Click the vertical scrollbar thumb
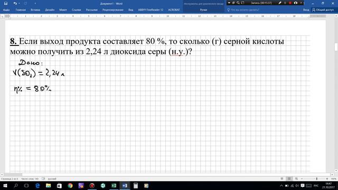 click(336, 47)
